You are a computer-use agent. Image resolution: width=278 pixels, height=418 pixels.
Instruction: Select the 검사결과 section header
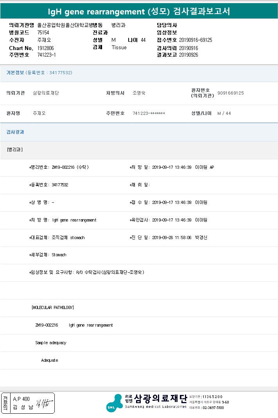pyautogui.click(x=15, y=132)
